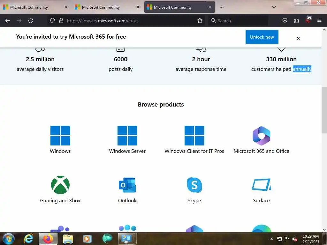
Task: Click the Unlock now button
Action: [x=262, y=37]
